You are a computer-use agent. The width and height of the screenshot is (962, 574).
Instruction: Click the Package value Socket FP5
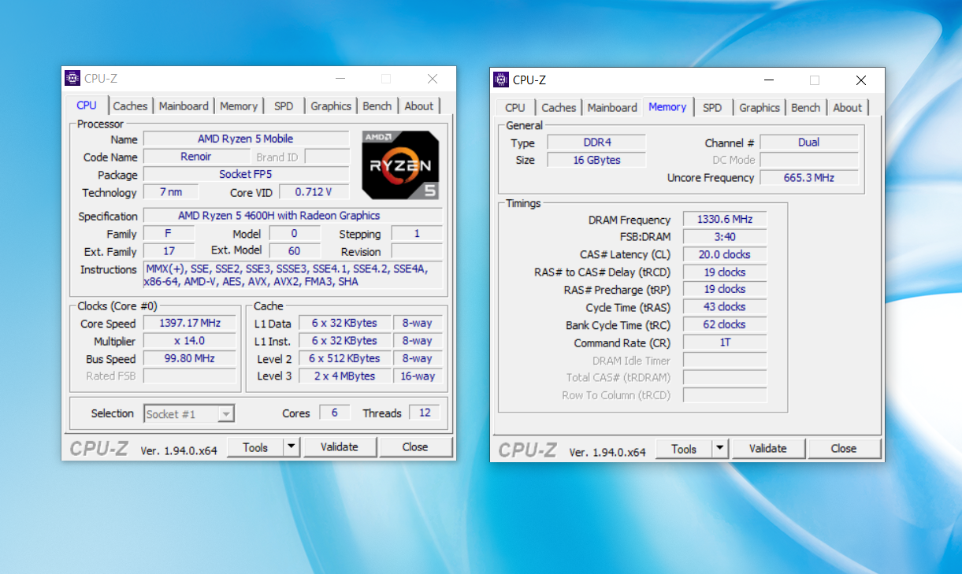tap(246, 175)
